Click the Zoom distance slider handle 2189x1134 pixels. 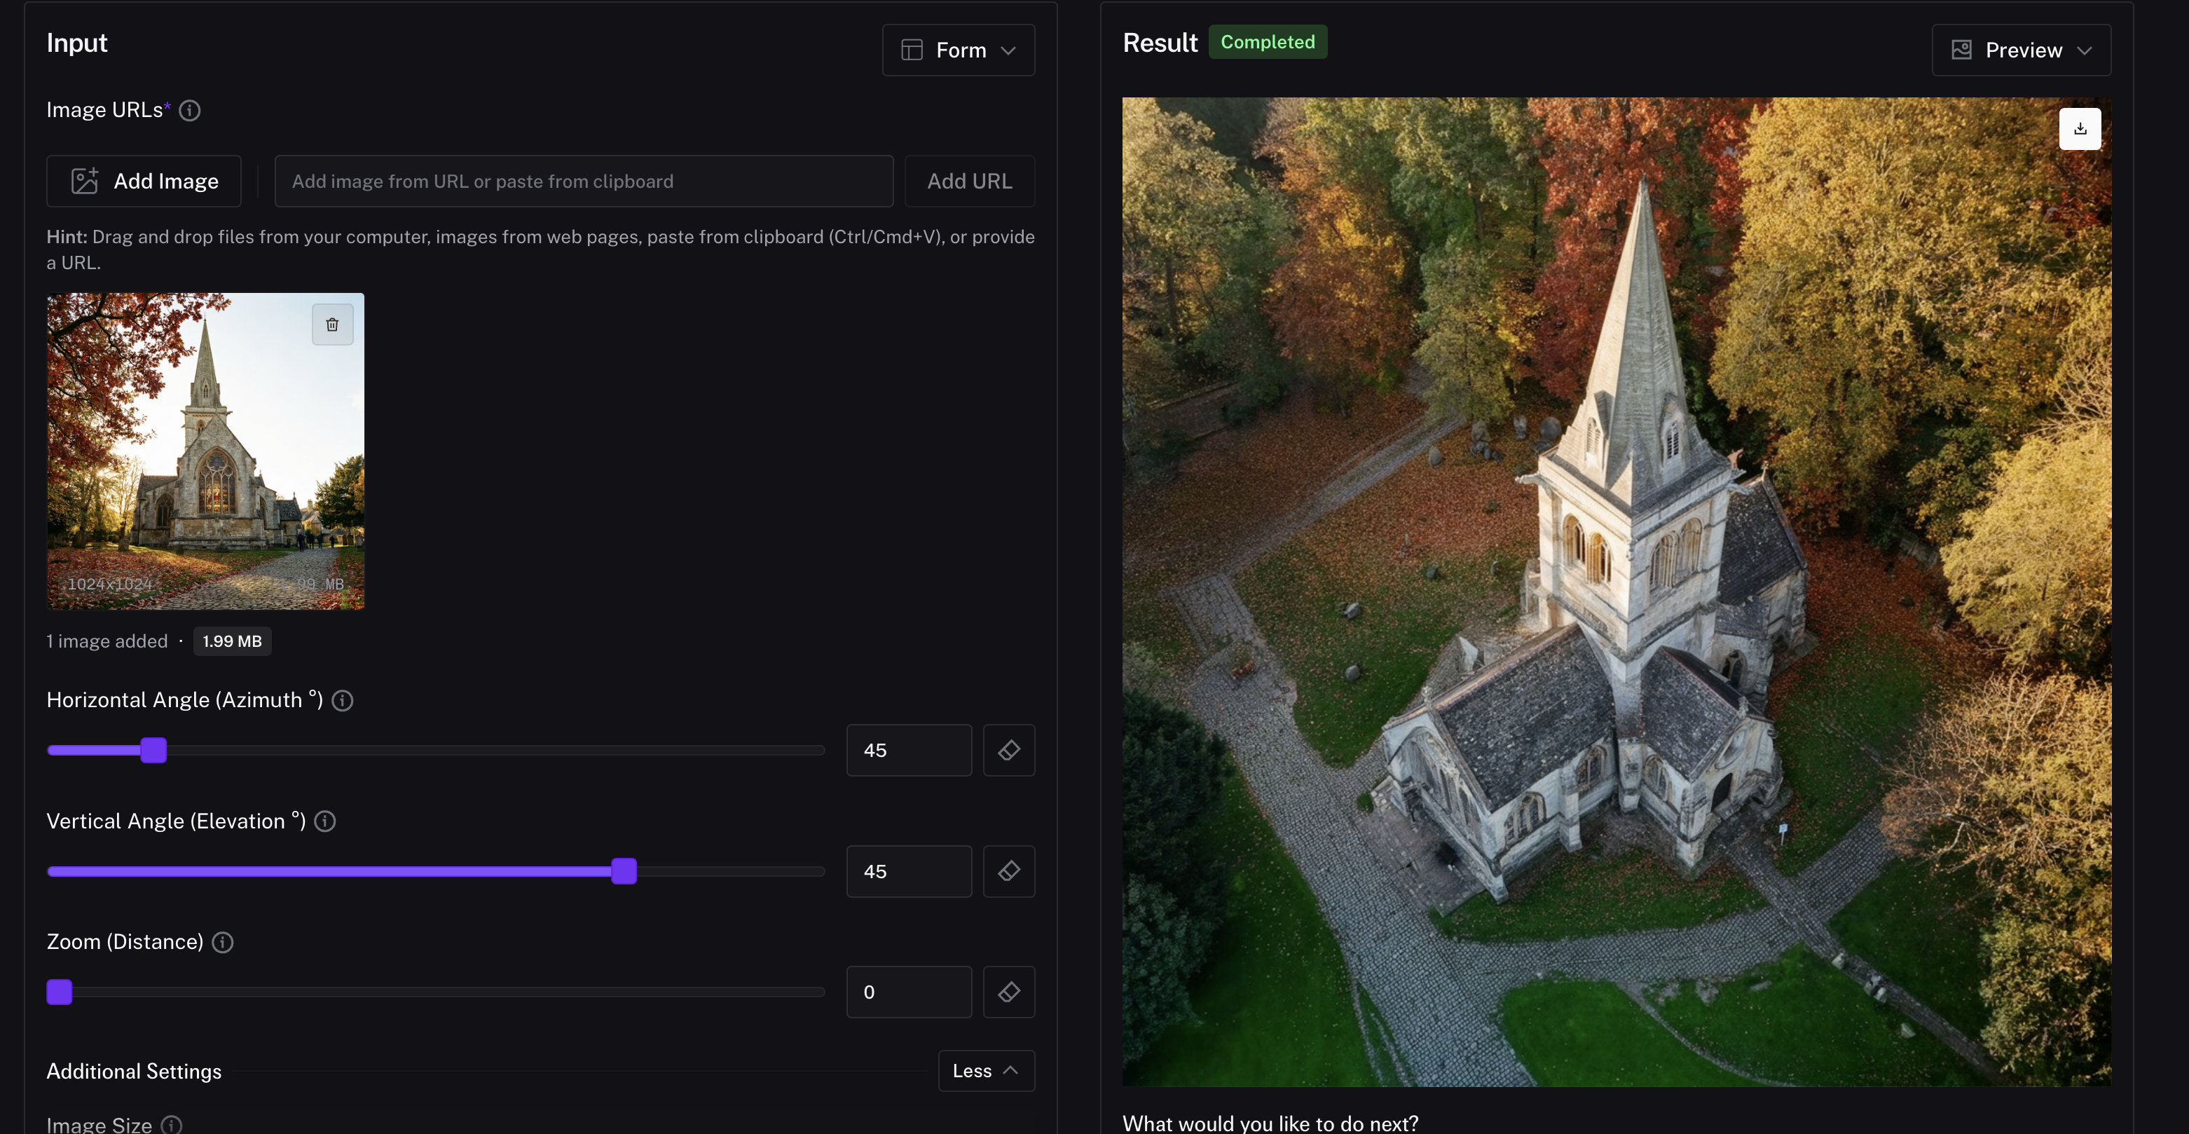point(60,992)
